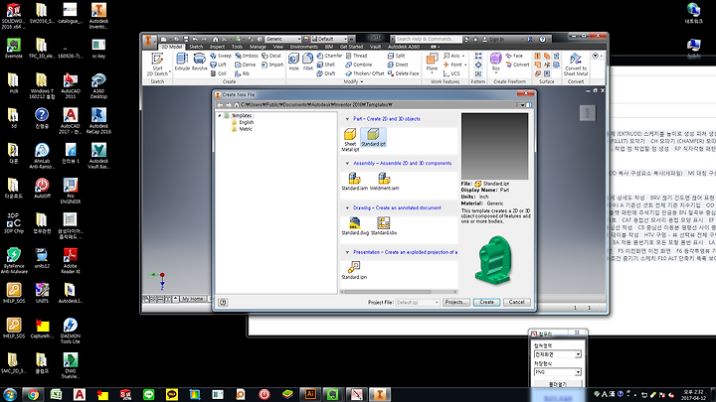
Task: Click the Combine tool
Action: click(x=358, y=65)
